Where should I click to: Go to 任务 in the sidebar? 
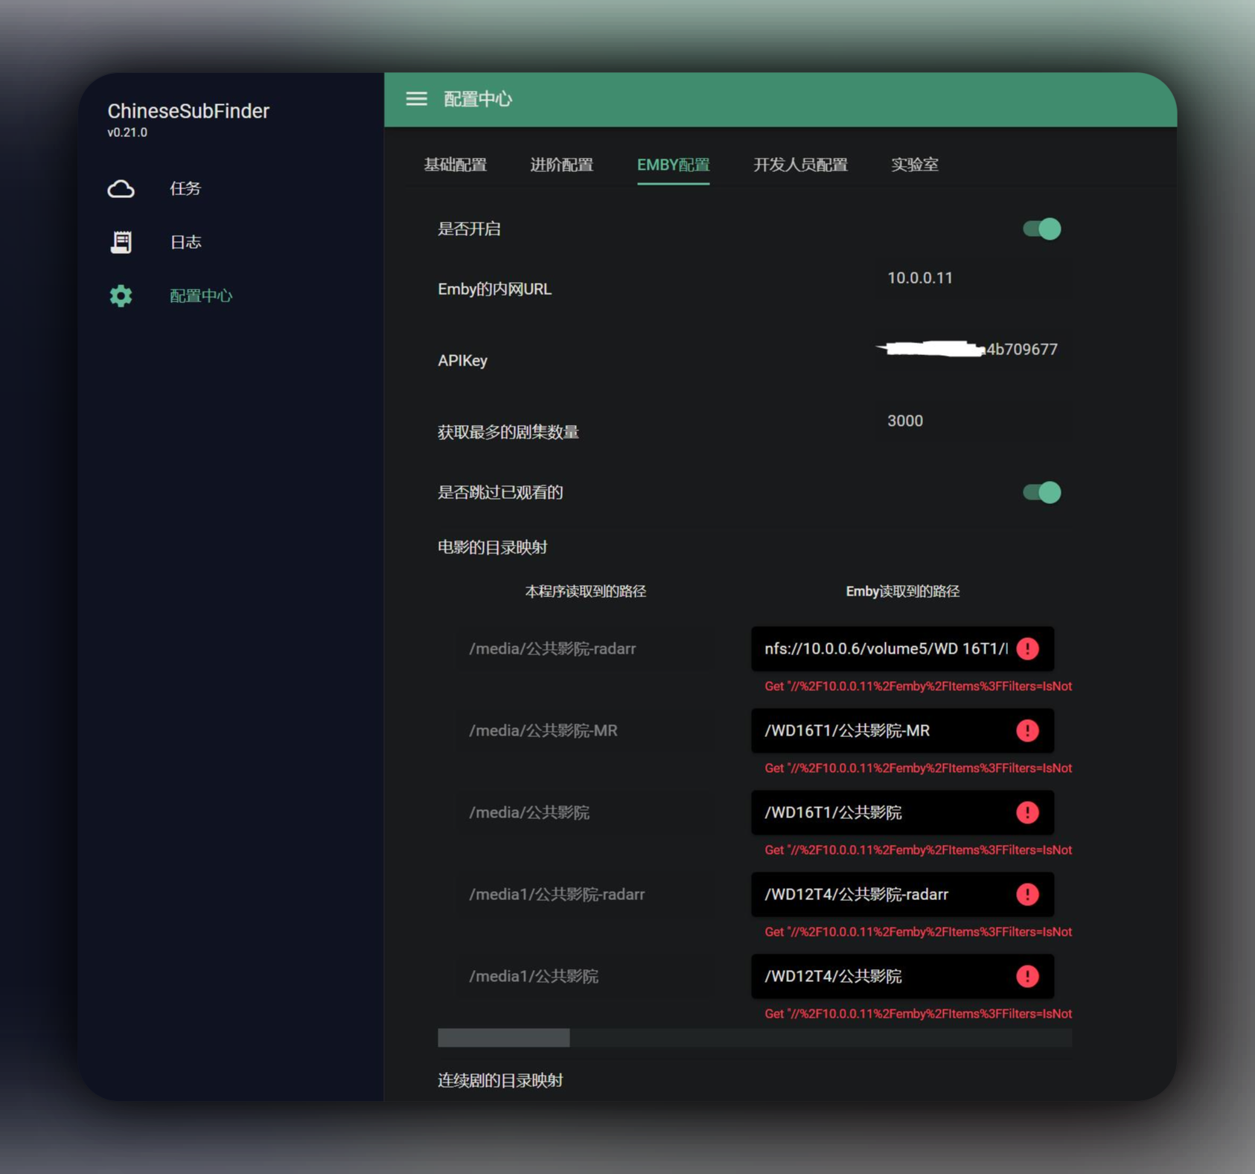tap(185, 188)
